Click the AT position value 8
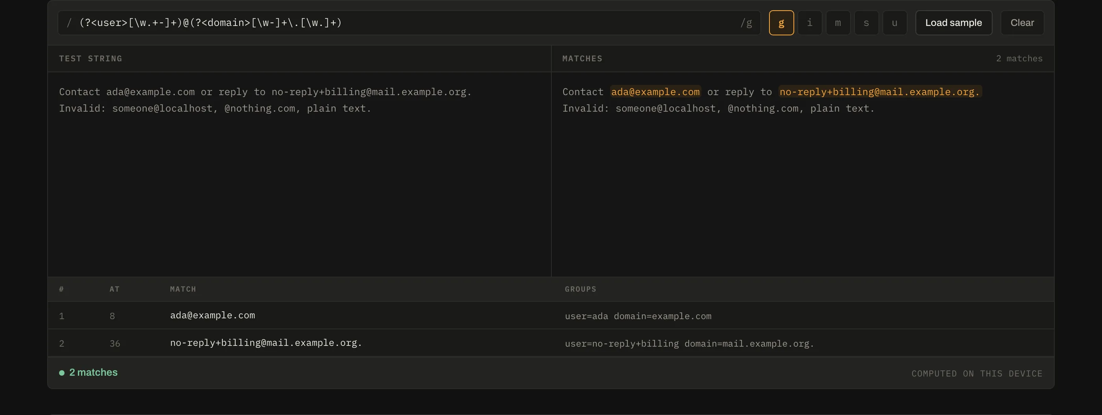1102x415 pixels. tap(112, 316)
